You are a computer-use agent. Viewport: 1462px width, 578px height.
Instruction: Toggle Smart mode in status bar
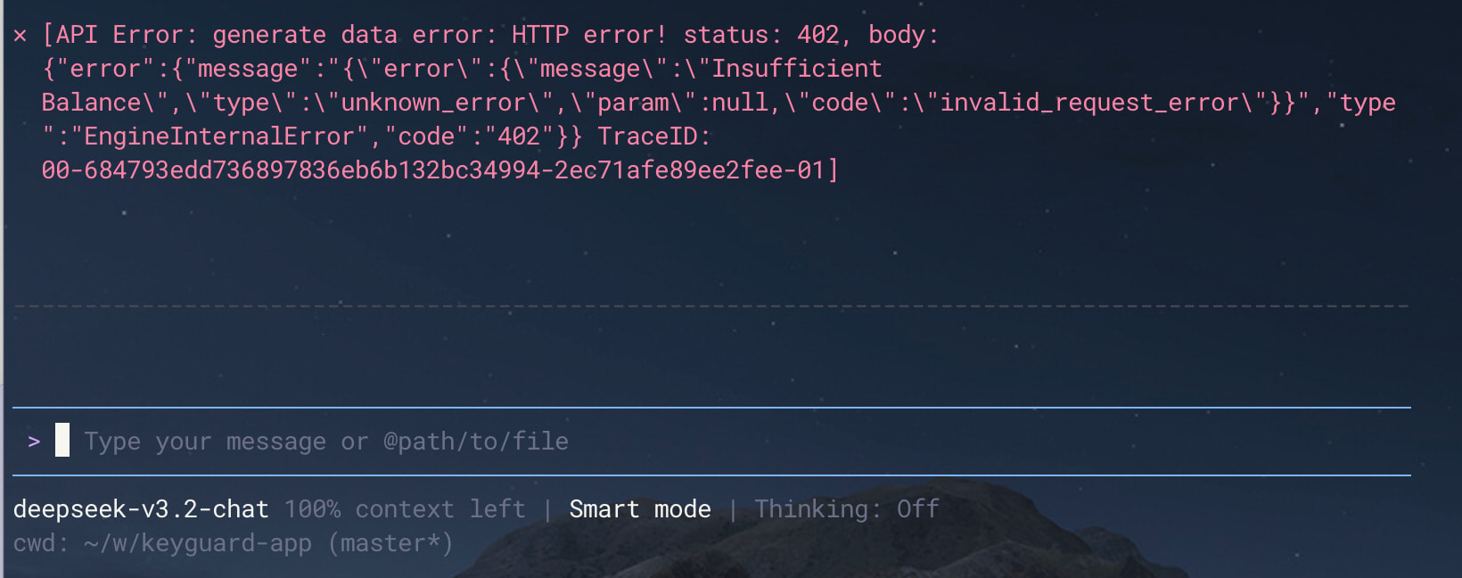[x=640, y=509]
